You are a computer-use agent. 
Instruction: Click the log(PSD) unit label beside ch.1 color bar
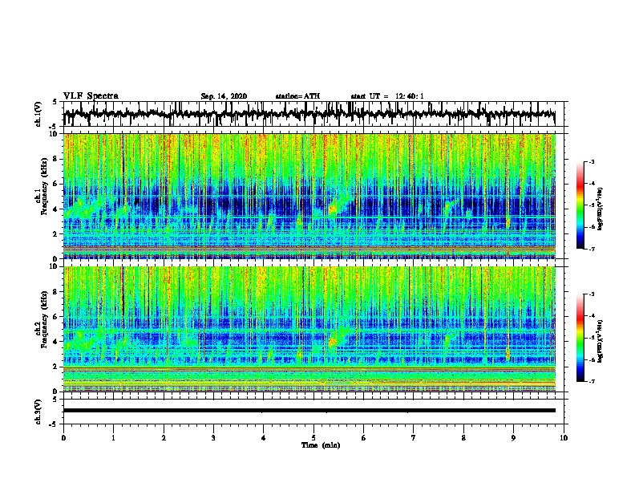[x=601, y=209]
